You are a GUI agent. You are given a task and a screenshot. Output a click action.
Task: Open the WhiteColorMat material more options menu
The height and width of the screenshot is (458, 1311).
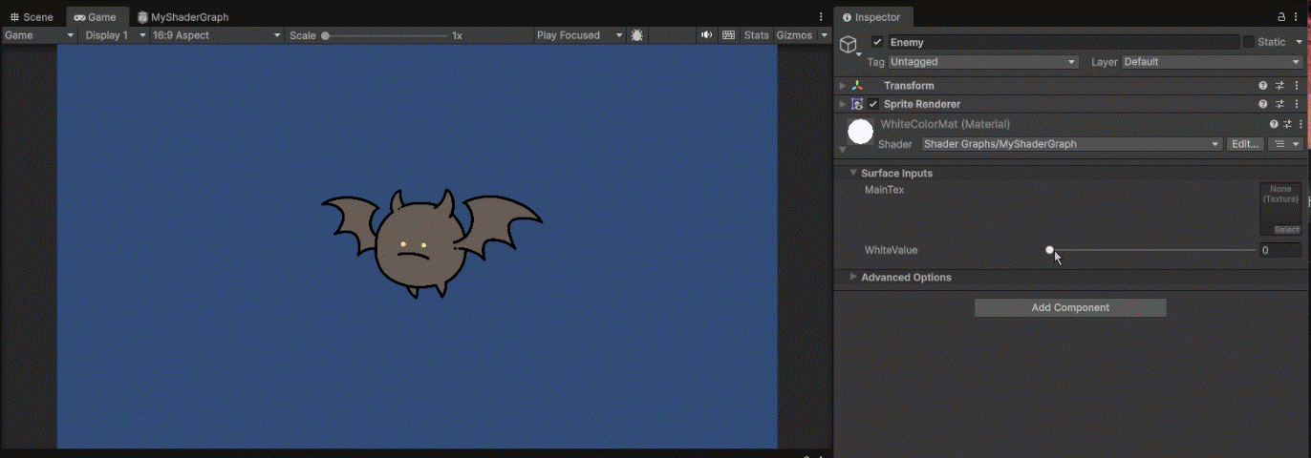click(x=1300, y=124)
